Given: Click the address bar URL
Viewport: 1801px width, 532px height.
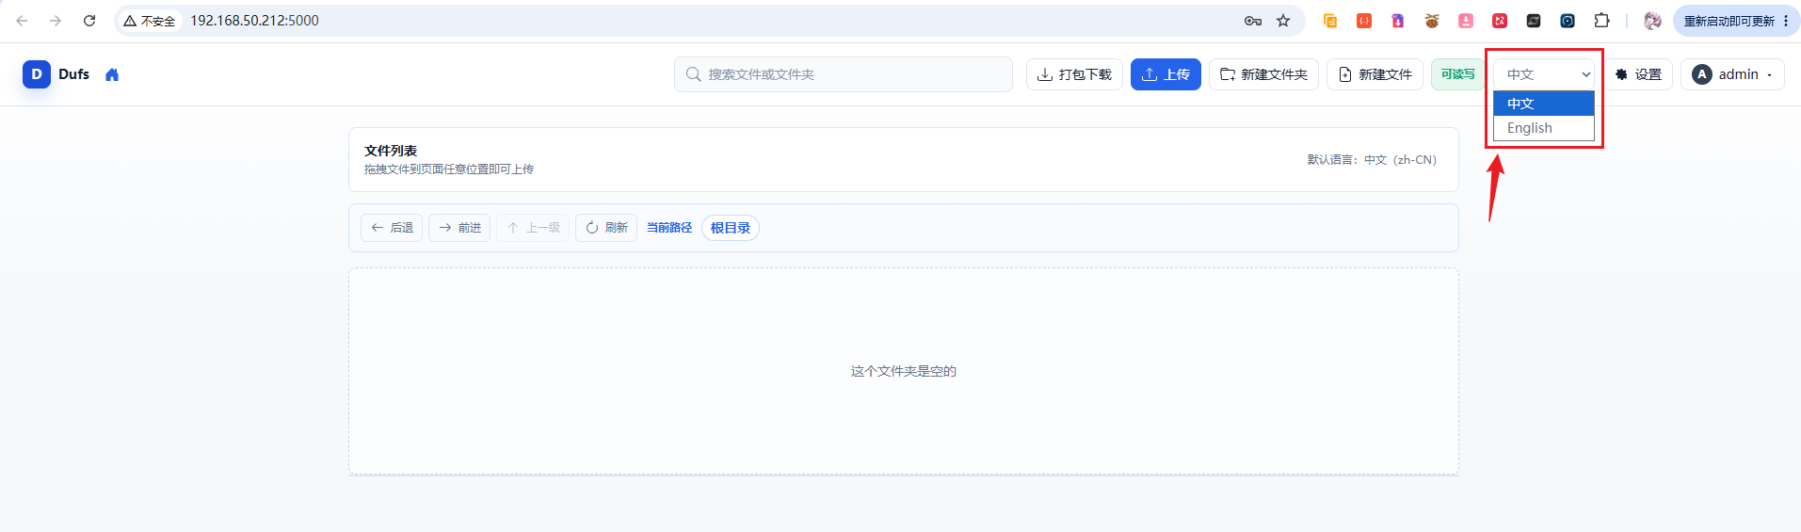Looking at the screenshot, I should click(x=255, y=21).
